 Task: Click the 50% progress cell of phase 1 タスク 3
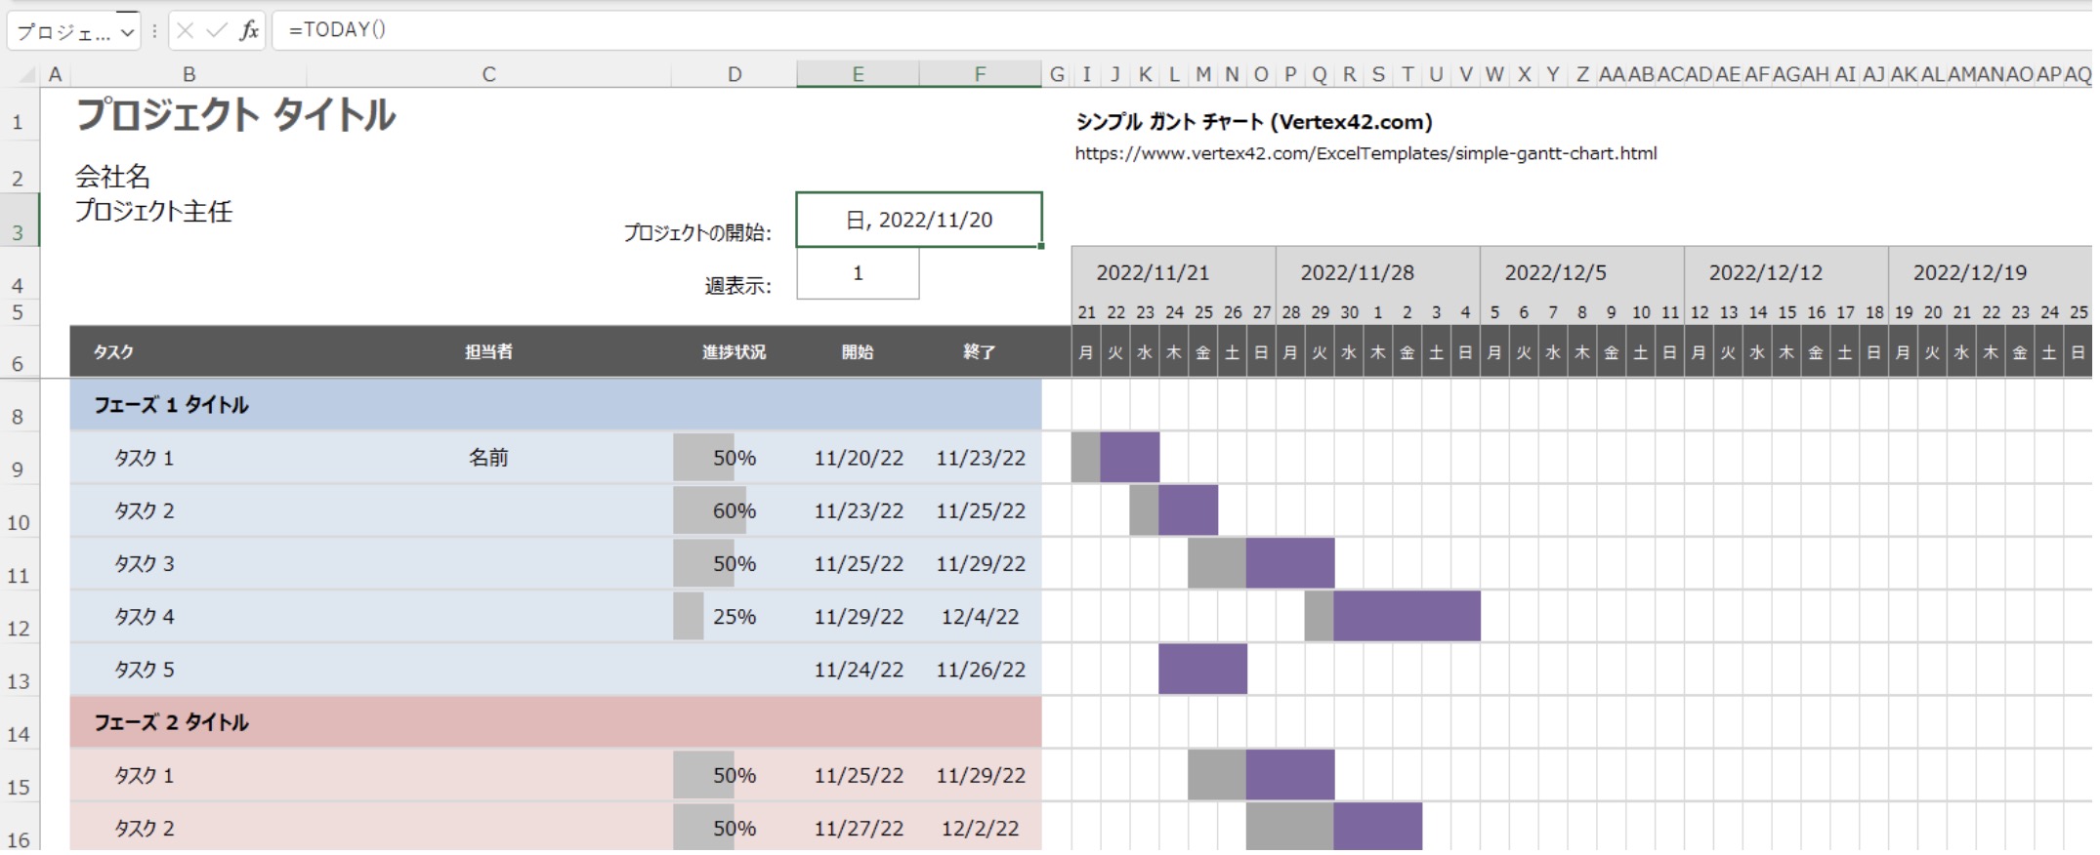(734, 564)
